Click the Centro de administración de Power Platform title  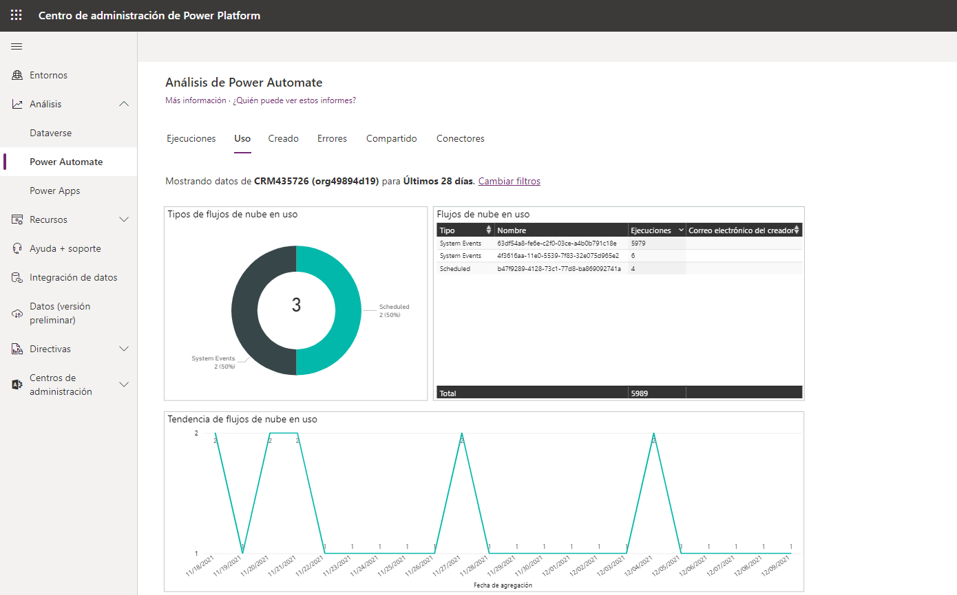(x=149, y=15)
